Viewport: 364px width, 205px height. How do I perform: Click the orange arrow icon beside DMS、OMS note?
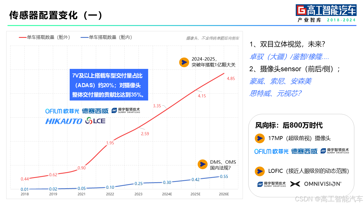tap(203, 164)
